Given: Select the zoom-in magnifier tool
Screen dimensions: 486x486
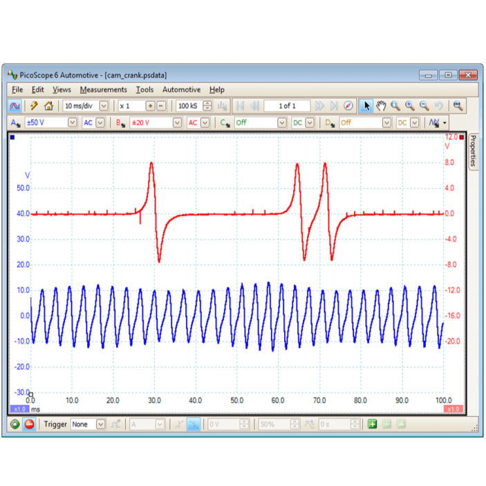Looking at the screenshot, I should 410,106.
